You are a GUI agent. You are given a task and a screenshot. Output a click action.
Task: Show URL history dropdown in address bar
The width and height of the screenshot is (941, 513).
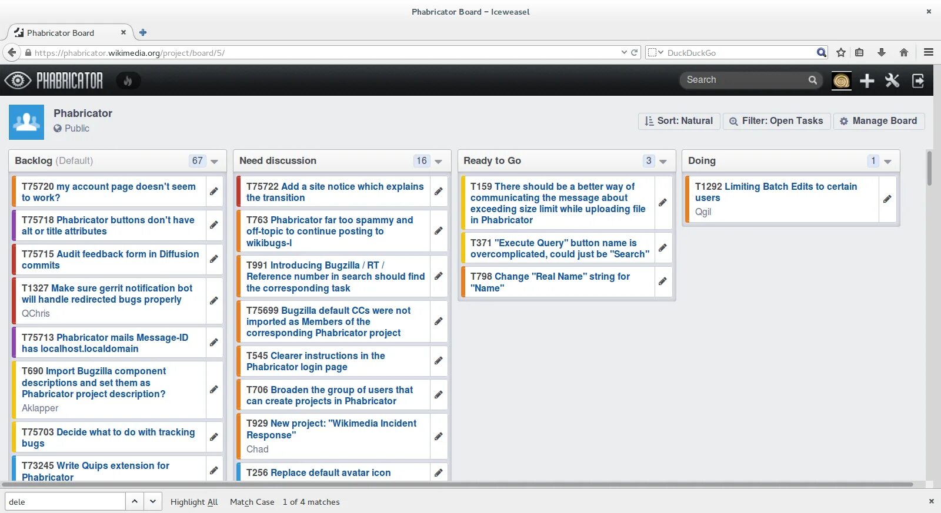pos(624,52)
